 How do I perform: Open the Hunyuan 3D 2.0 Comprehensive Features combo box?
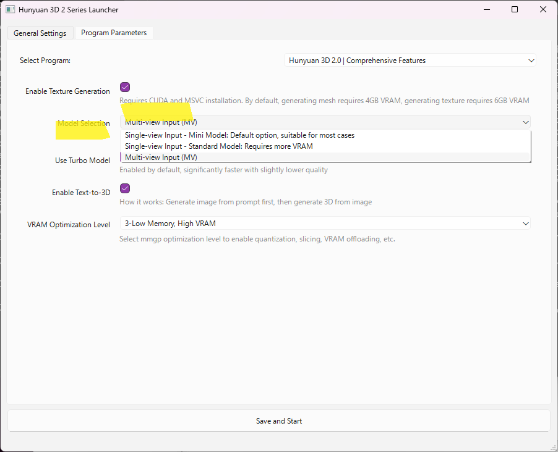(x=408, y=61)
